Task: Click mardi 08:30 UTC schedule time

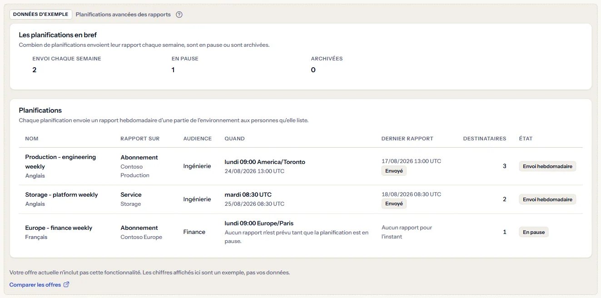Action: [248, 195]
